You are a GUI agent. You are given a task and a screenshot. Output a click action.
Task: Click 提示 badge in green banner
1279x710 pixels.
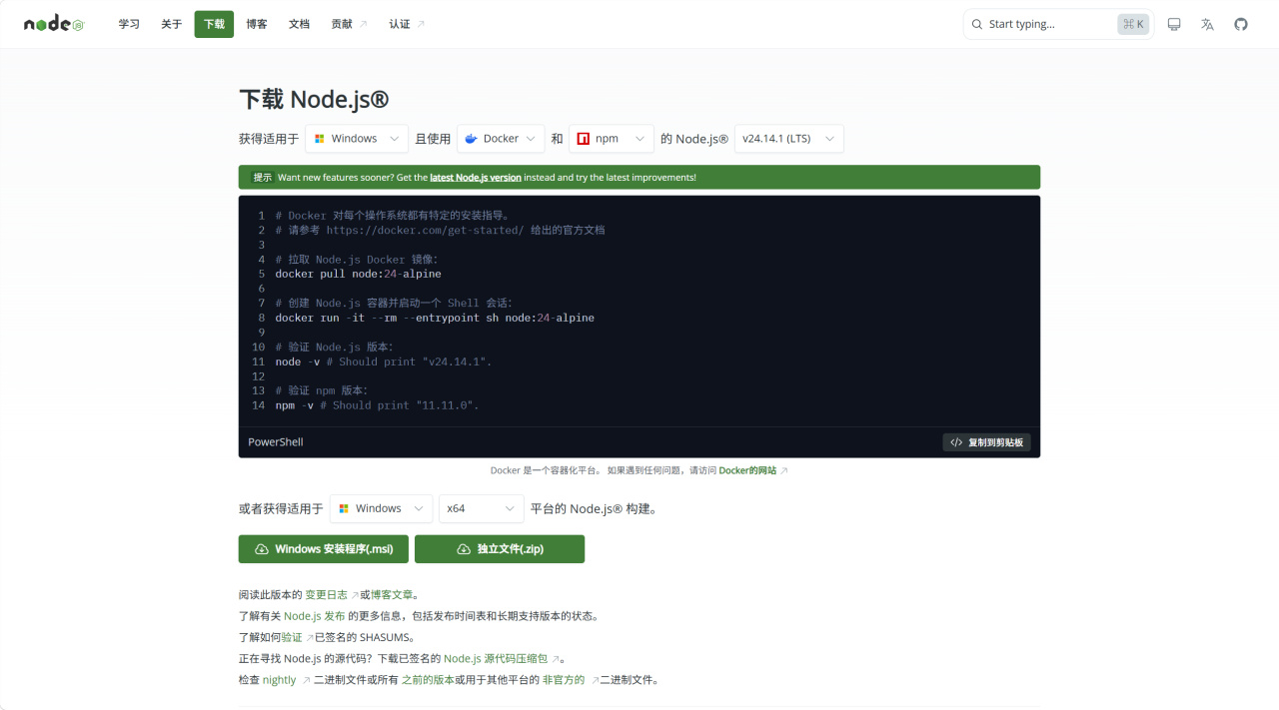click(263, 177)
